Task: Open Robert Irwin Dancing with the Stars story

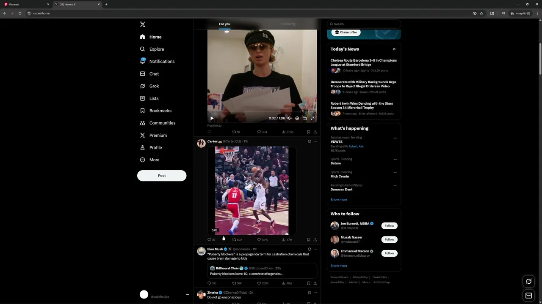Action: click(362, 106)
